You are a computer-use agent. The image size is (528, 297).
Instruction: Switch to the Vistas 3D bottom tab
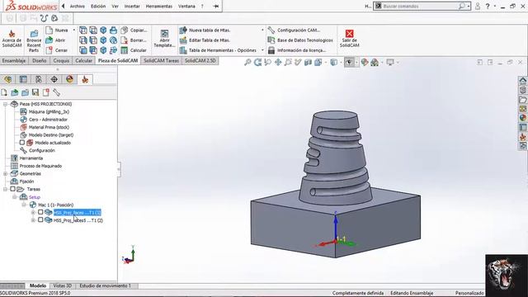click(x=63, y=285)
